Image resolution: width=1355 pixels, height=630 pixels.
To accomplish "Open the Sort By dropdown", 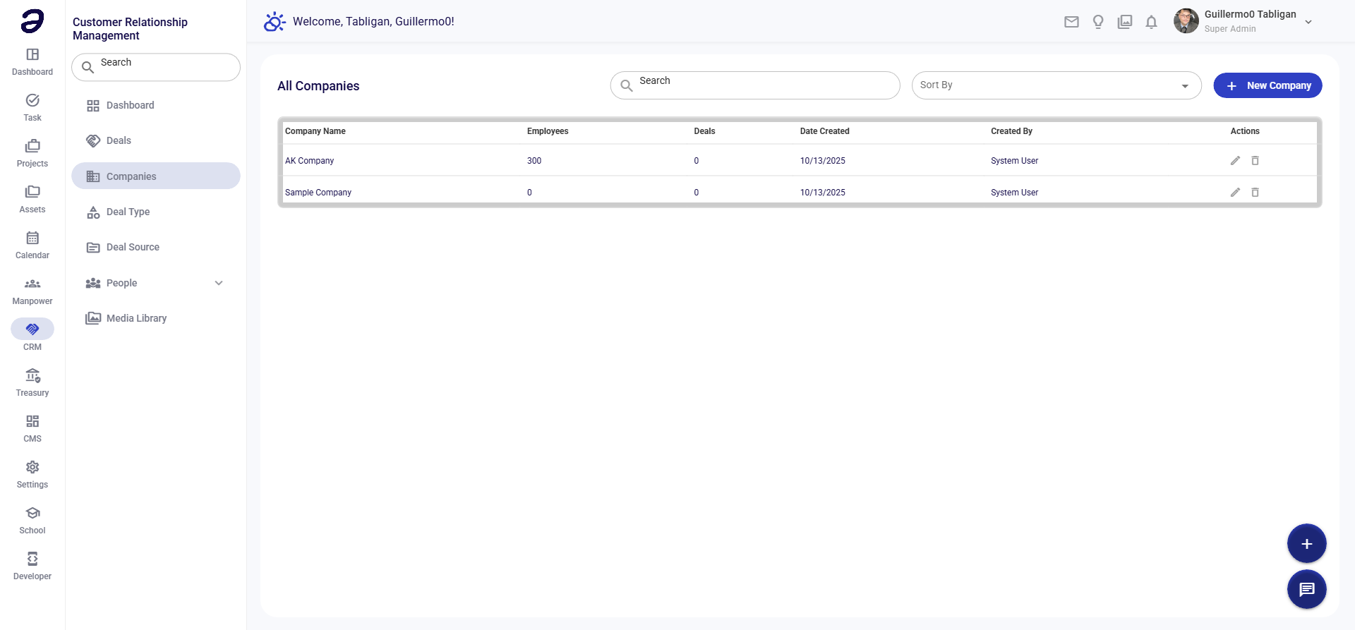I will tap(1056, 85).
